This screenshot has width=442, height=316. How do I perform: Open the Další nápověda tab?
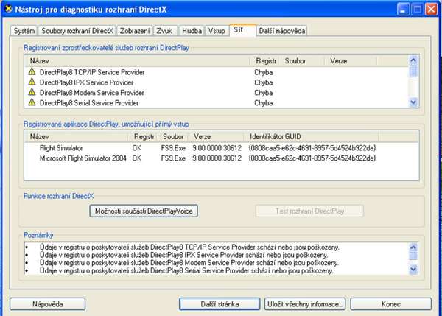[x=282, y=31]
